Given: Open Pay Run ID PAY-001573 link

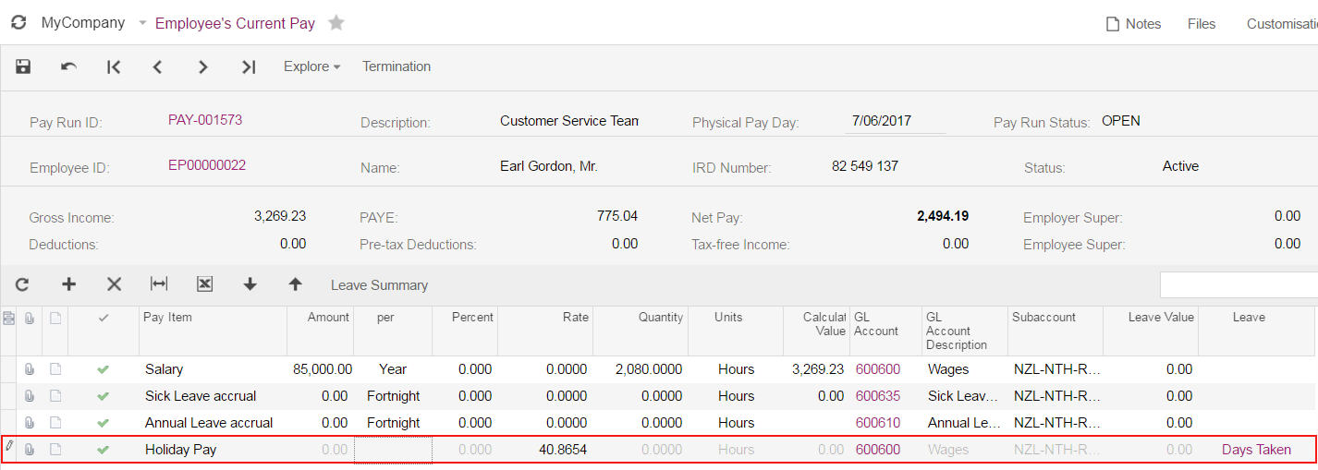Looking at the screenshot, I should pos(205,120).
